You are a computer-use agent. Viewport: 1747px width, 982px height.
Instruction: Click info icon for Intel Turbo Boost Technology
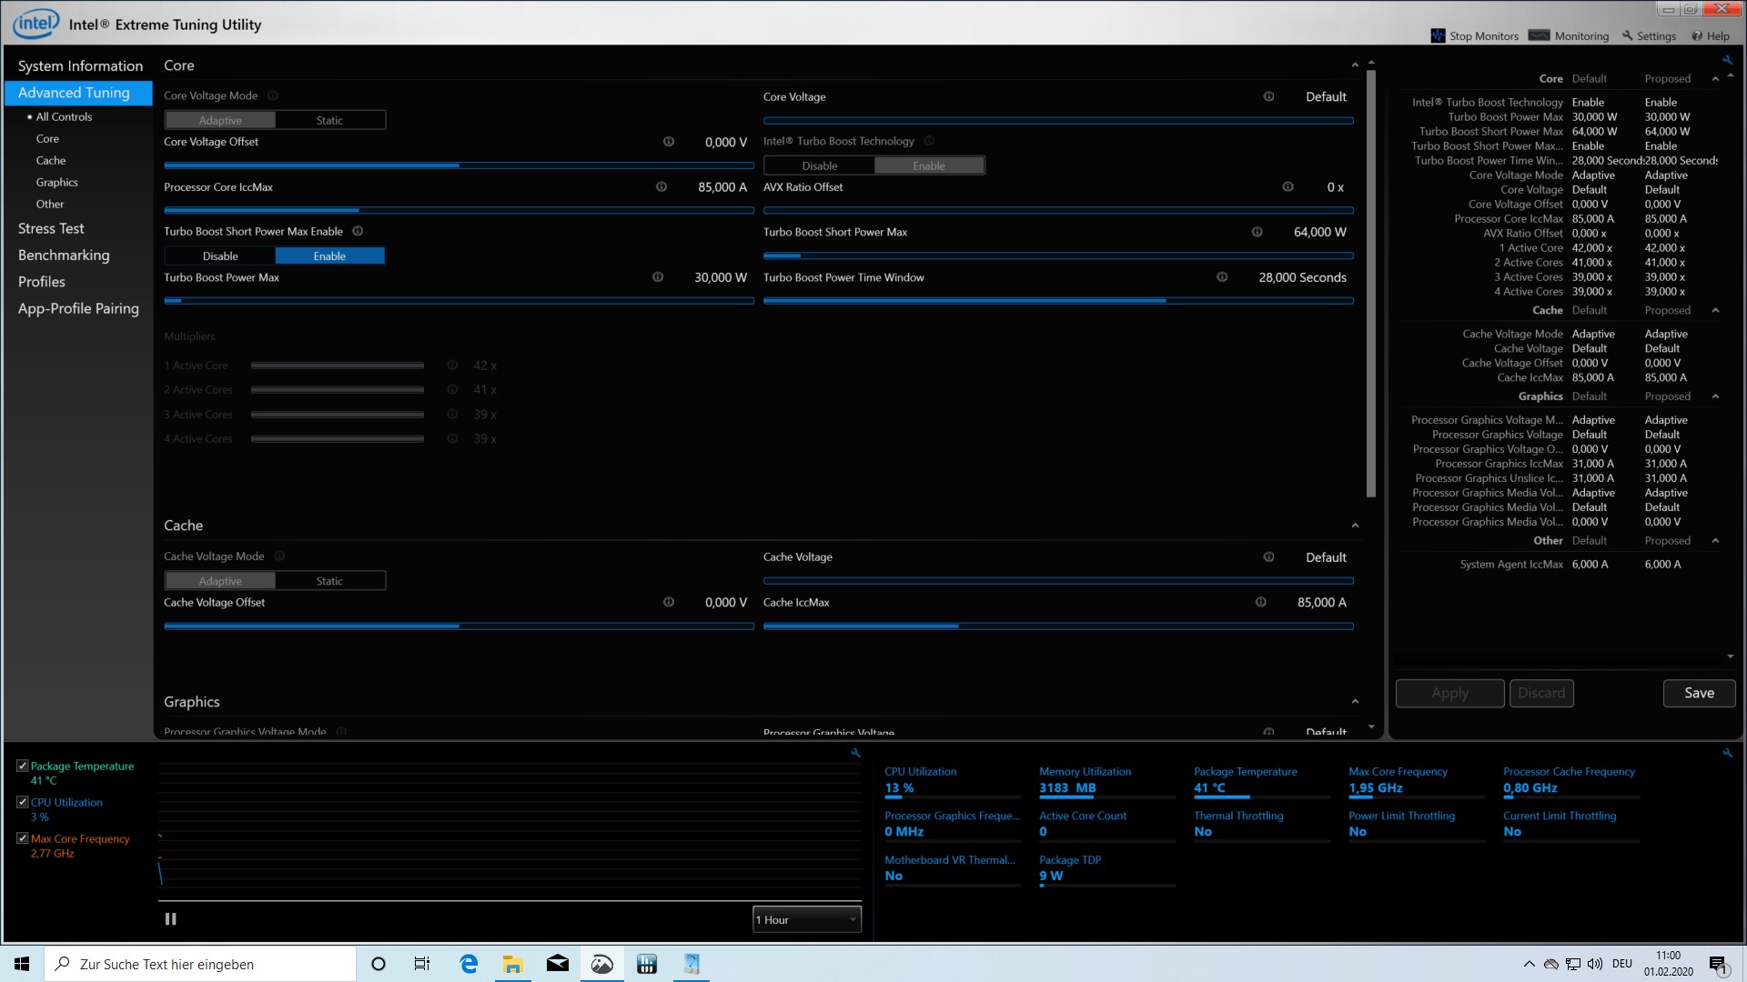click(x=929, y=141)
